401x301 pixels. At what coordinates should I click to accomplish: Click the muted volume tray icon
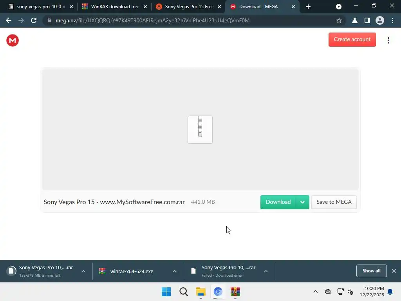coord(350,292)
